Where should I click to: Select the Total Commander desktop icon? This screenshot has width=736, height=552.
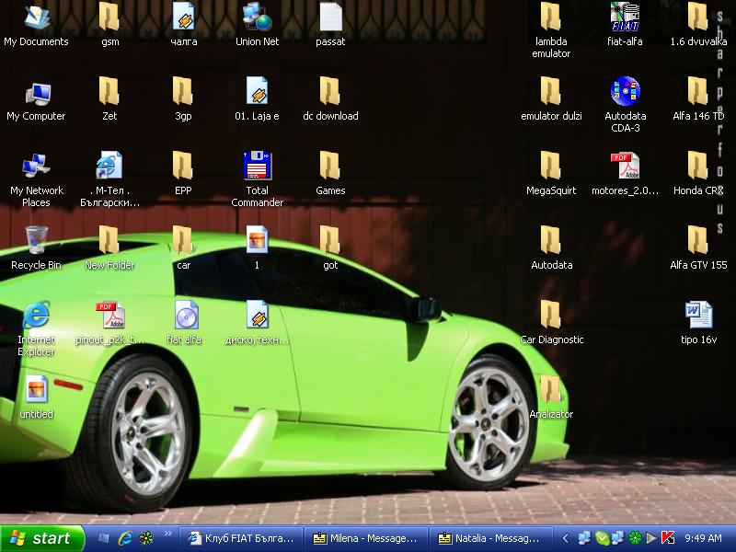[258, 167]
